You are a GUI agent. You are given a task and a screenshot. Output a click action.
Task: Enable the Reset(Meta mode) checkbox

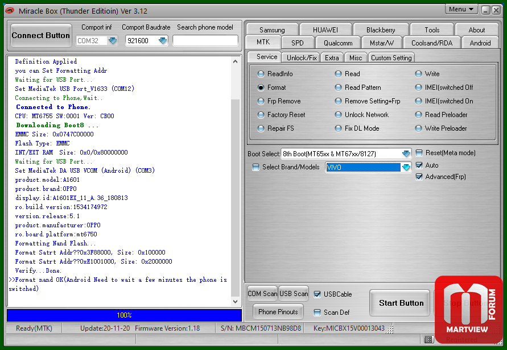419,153
